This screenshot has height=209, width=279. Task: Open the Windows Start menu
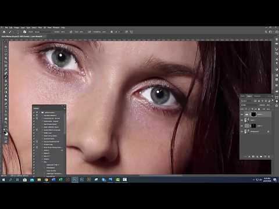[x=3, y=180]
